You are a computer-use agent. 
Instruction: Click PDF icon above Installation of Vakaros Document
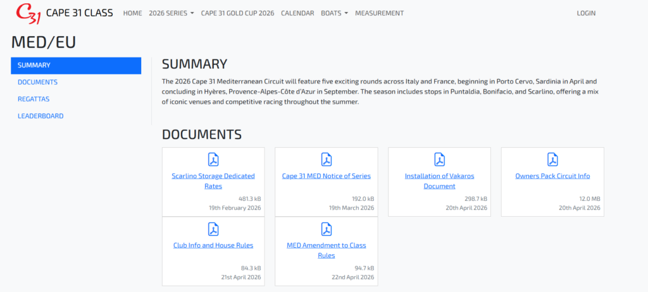[x=439, y=159]
